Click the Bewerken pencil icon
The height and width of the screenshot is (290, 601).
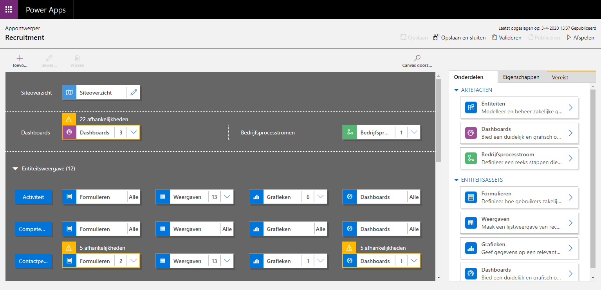tap(49, 58)
